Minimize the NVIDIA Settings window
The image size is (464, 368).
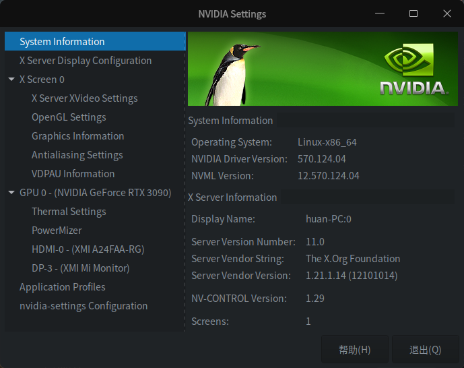pyautogui.click(x=380, y=13)
